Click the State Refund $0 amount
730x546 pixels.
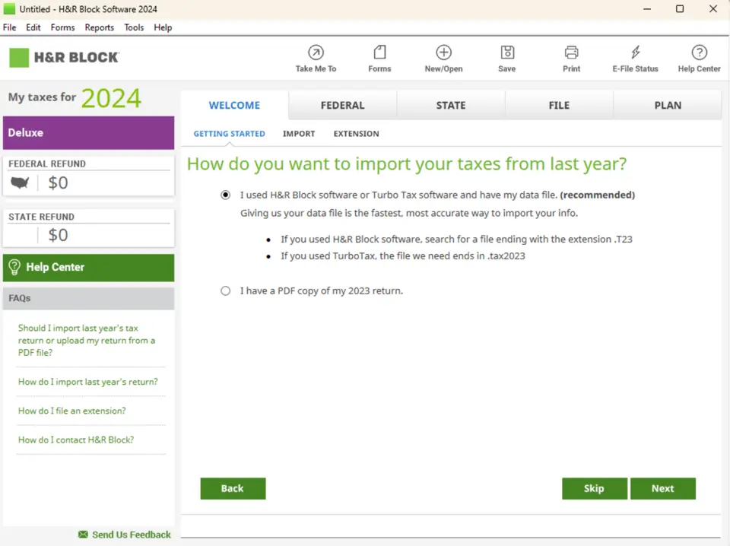pyautogui.click(x=59, y=235)
